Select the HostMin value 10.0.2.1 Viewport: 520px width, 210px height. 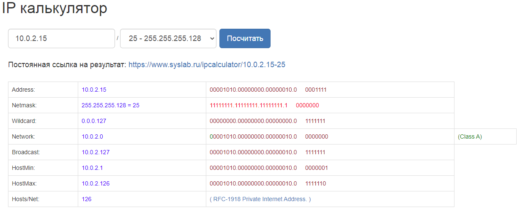92,168
